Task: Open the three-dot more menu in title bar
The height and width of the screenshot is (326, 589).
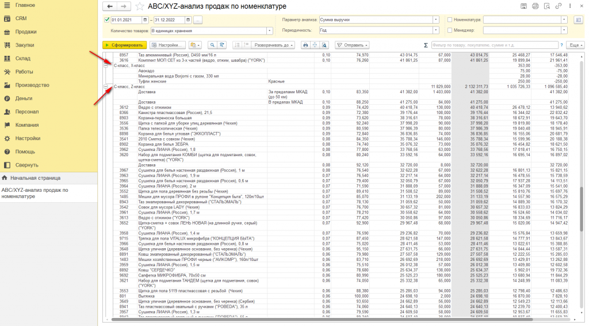Action: [x=570, y=6]
